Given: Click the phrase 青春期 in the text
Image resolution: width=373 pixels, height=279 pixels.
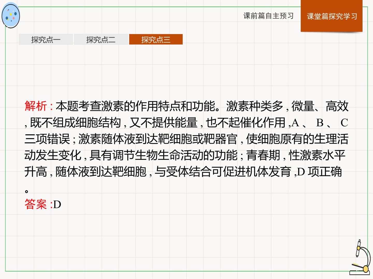Looking at the screenshot, I should click(x=263, y=155).
